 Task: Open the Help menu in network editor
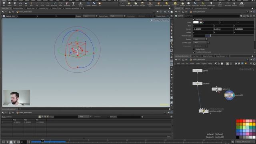[210, 64]
